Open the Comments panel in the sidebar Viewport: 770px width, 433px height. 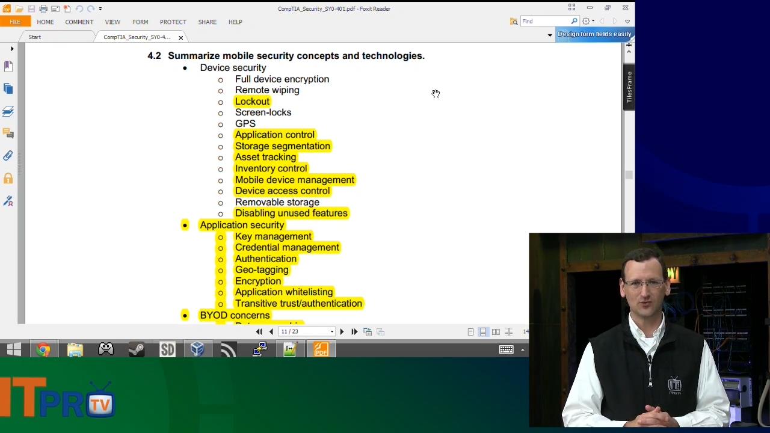pos(8,133)
